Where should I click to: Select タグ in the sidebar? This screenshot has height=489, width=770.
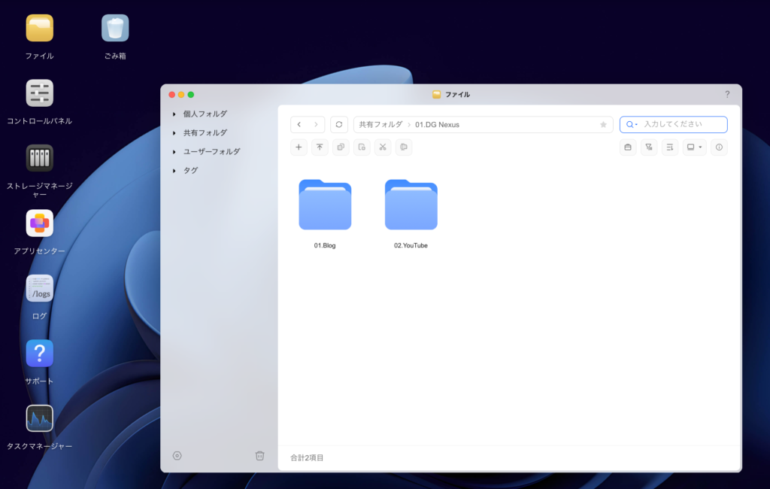pos(190,171)
